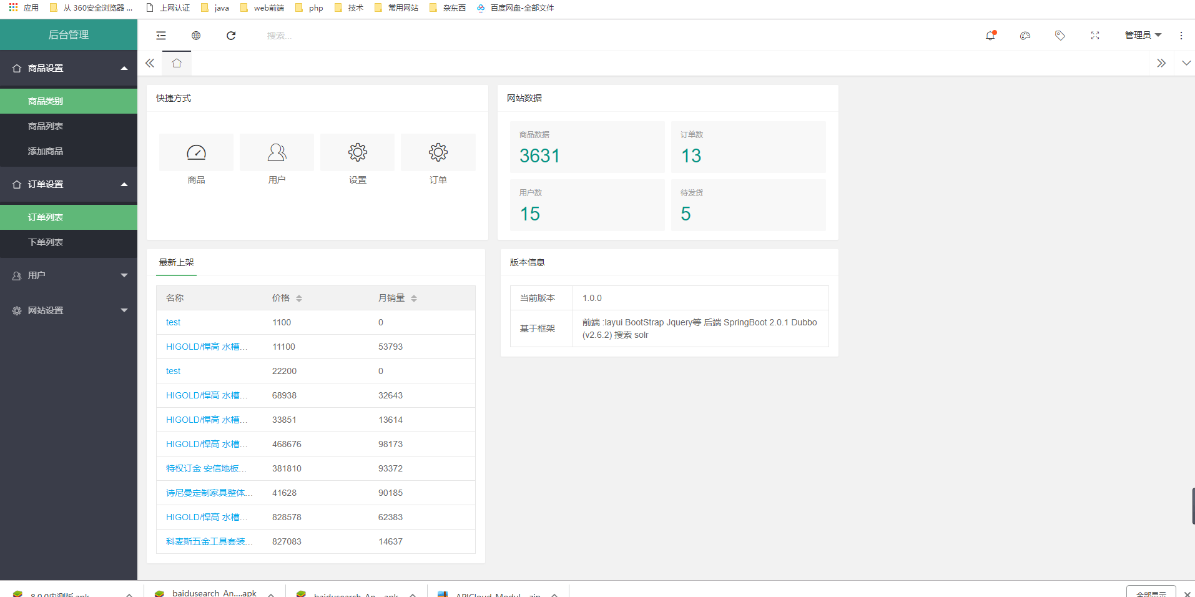Image resolution: width=1195 pixels, height=597 pixels.
Task: Sort the table by 月销量 arrows
Action: tap(414, 298)
